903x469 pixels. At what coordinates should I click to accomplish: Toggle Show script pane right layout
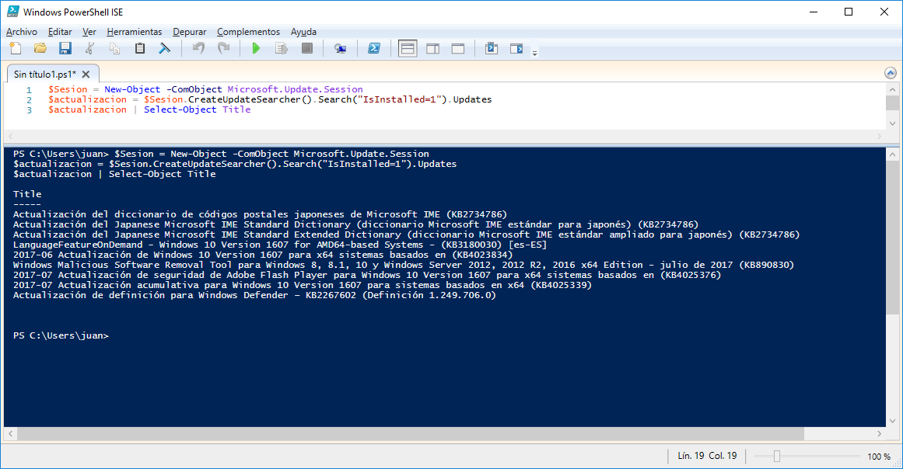pyautogui.click(x=432, y=48)
